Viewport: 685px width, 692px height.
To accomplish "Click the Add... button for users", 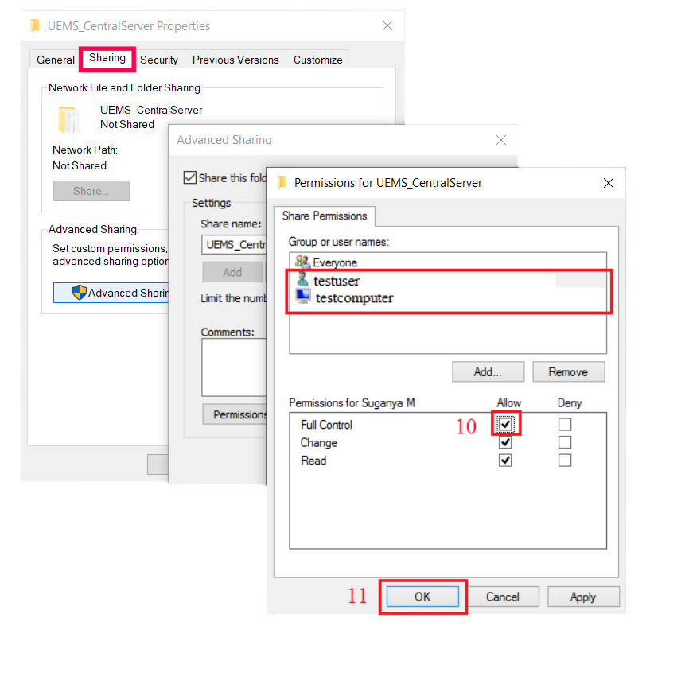I will coord(488,371).
